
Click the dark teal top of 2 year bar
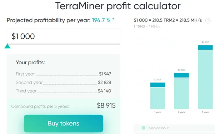click(181, 75)
